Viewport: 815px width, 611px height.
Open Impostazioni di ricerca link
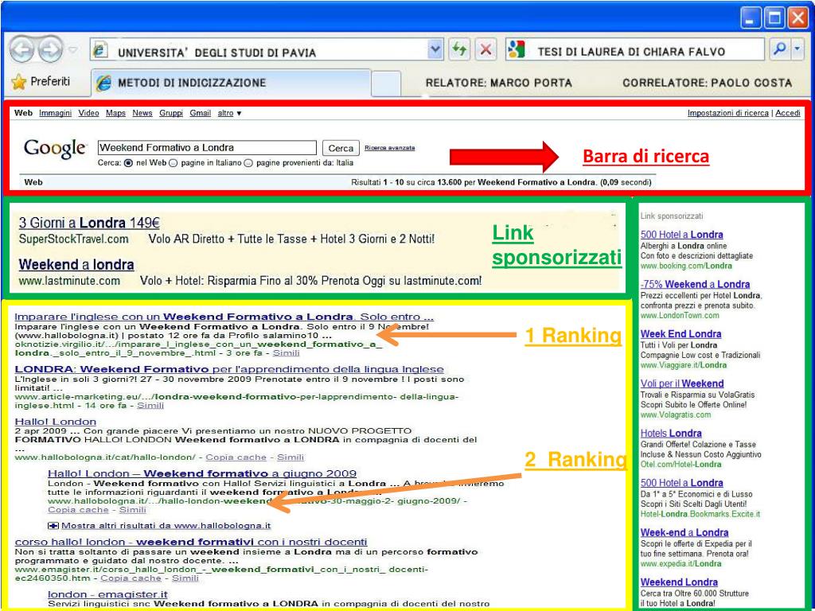tap(727, 113)
